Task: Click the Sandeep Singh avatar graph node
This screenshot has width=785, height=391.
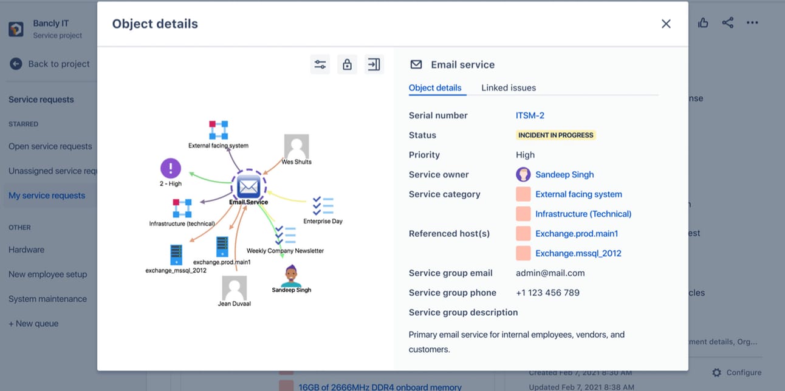Action: (292, 276)
